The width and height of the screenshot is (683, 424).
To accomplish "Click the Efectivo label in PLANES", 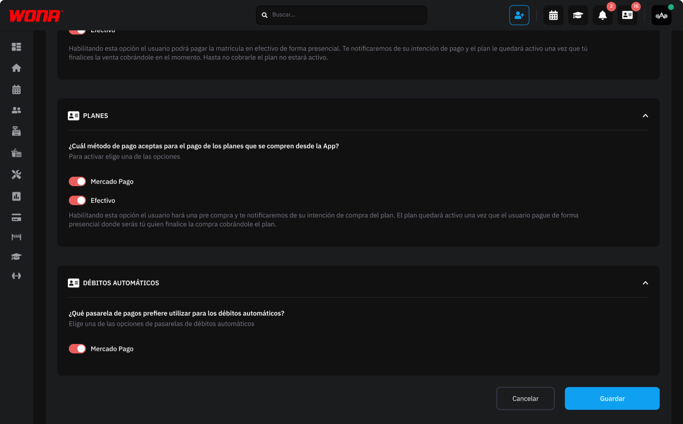I will tap(103, 201).
